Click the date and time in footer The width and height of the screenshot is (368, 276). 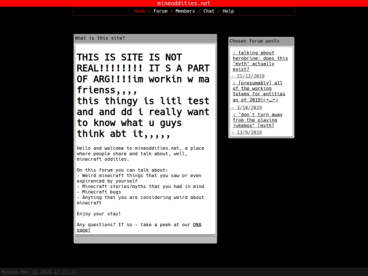tap(38, 272)
